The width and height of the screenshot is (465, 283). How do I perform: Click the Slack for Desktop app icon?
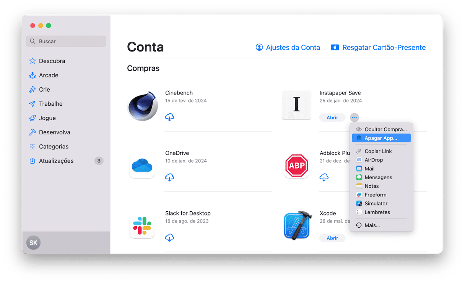[x=142, y=226]
